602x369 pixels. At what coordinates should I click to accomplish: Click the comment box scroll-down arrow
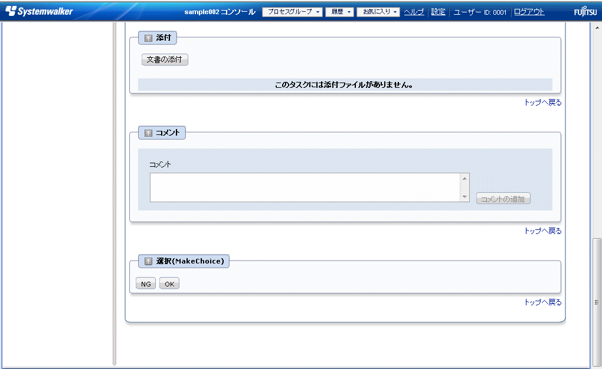click(x=464, y=197)
